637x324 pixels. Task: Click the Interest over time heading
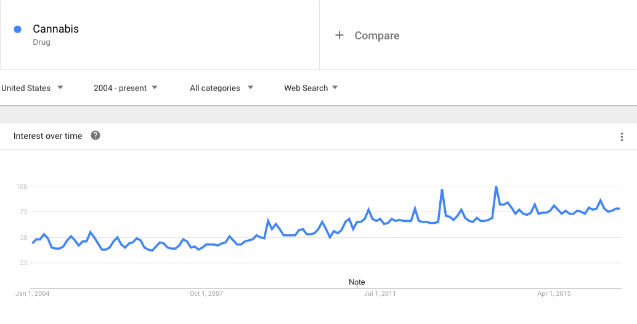[x=47, y=136]
